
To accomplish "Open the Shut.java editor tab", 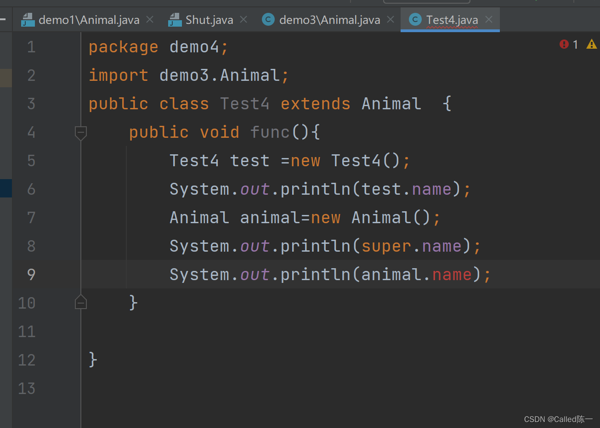I will pyautogui.click(x=209, y=20).
